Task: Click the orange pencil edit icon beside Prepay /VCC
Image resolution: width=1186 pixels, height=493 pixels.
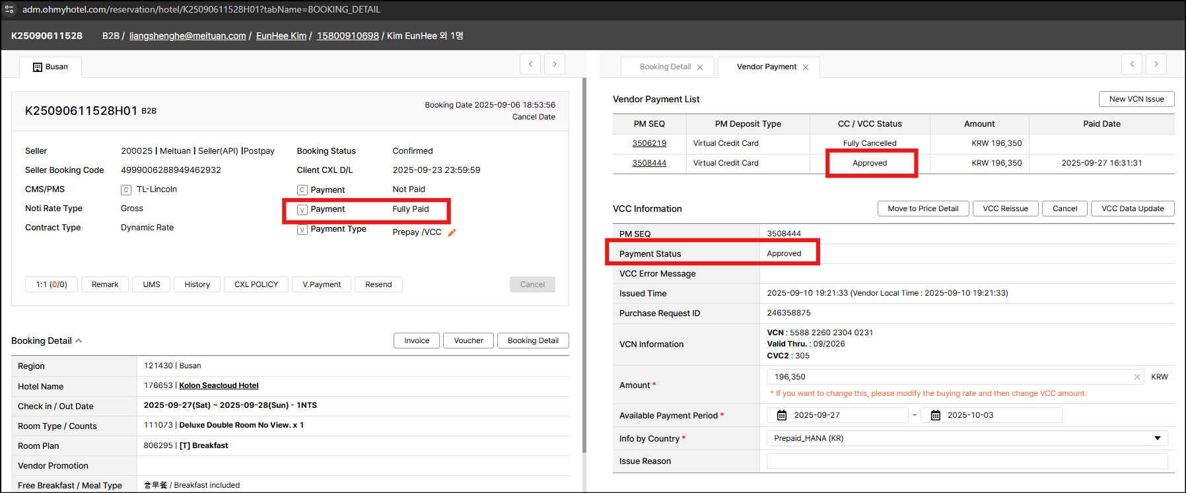Action: tap(452, 232)
